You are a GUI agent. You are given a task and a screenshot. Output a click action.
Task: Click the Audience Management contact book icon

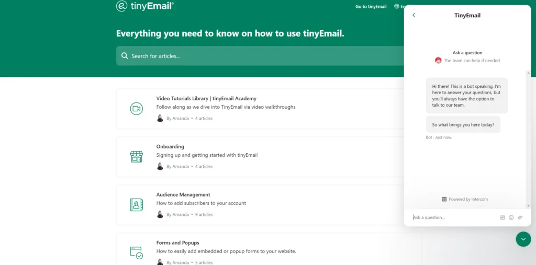pos(136,205)
